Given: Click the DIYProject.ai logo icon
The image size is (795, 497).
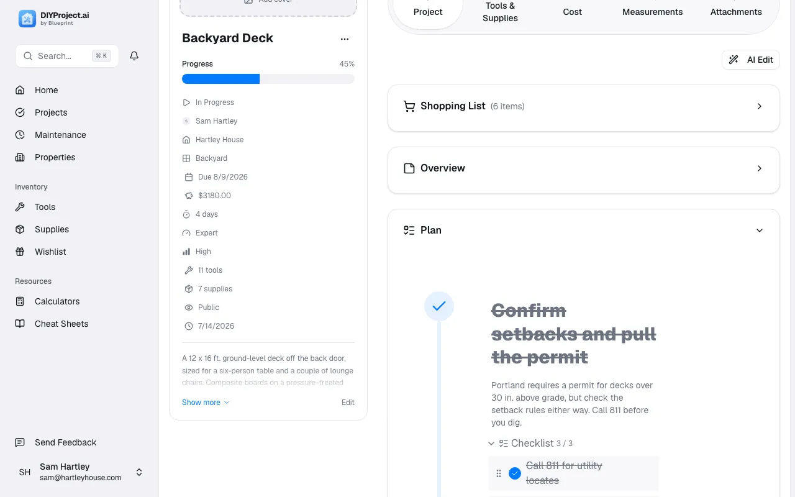Looking at the screenshot, I should pyautogui.click(x=27, y=19).
